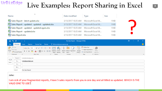Screen dimensions: 162x91
Task: Open the font name dropdown
Action: [30, 48]
